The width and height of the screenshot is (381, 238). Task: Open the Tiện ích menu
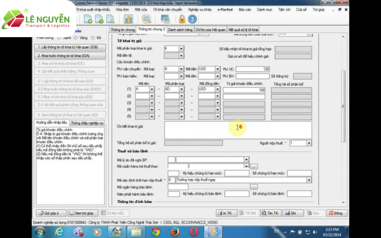[x=284, y=10]
